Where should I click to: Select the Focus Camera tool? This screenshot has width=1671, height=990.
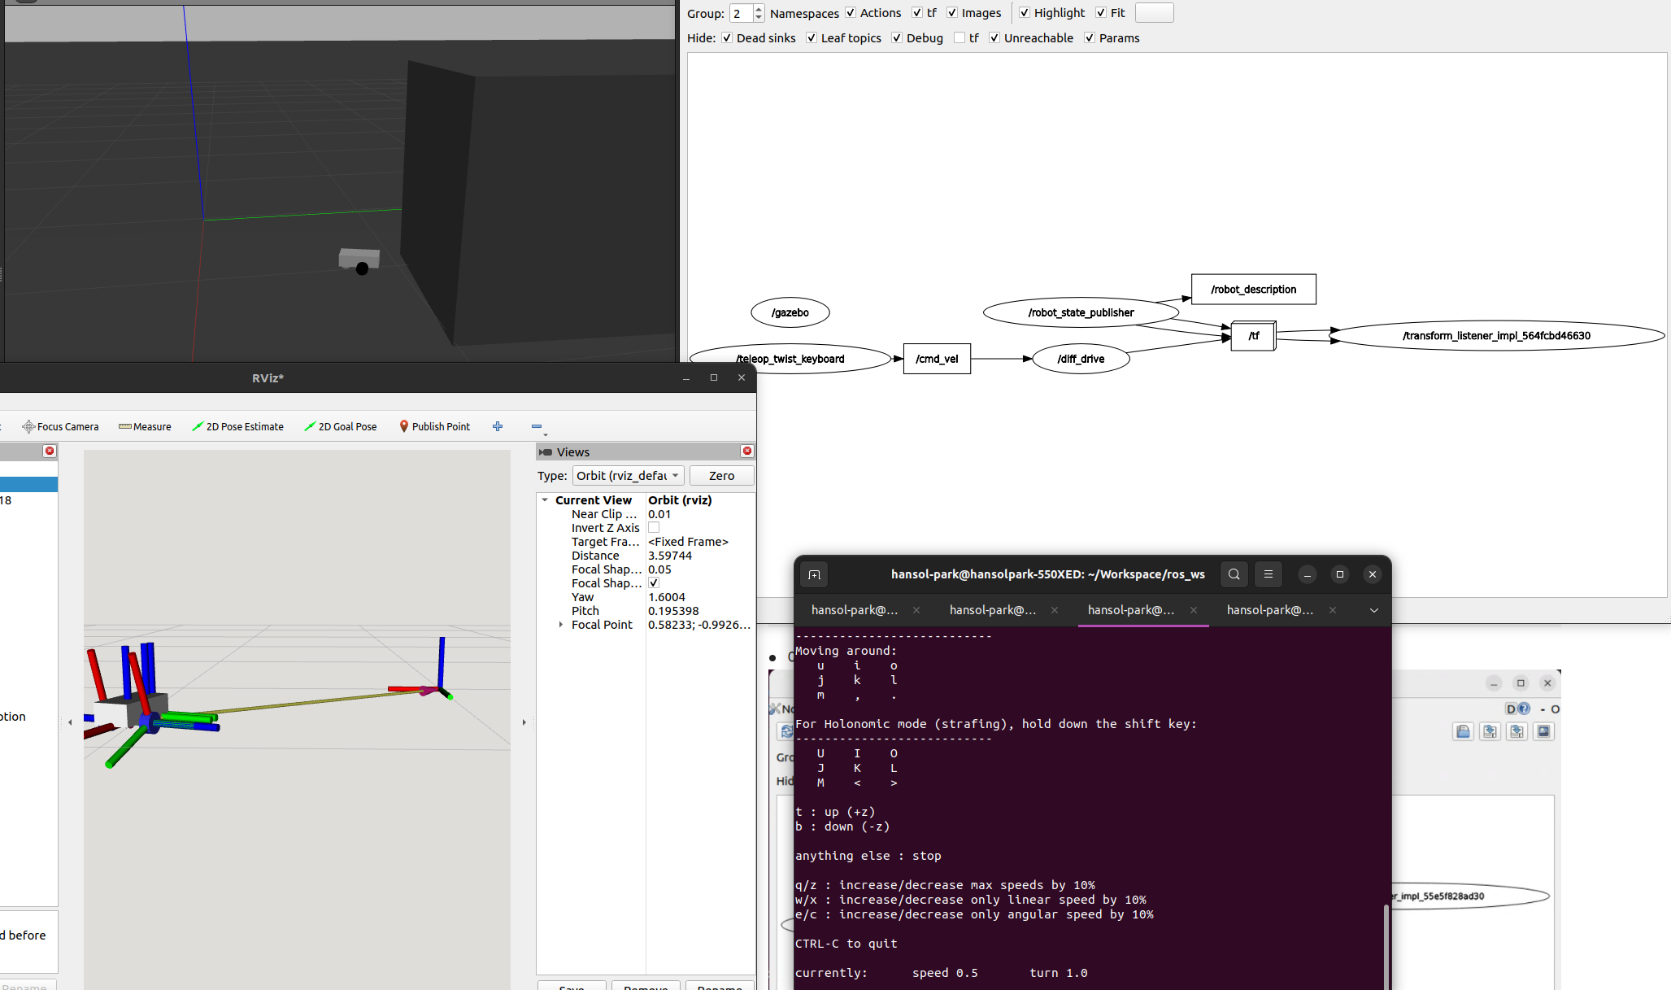pyautogui.click(x=60, y=426)
